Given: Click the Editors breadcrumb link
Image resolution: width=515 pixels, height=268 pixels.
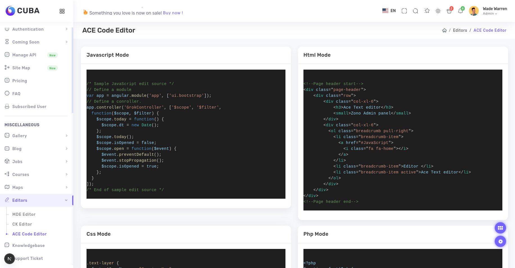Looking at the screenshot, I should click(x=460, y=30).
